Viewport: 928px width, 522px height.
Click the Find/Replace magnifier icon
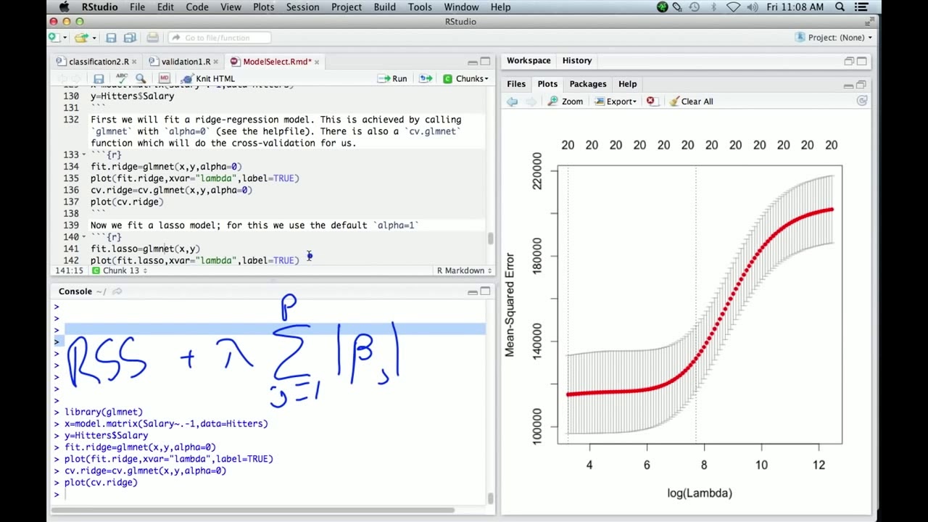[141, 78]
